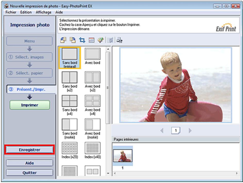Screen dimensions: 243x183
Task: Click the layout list vertical scrollbar thumb
Action: point(108,88)
